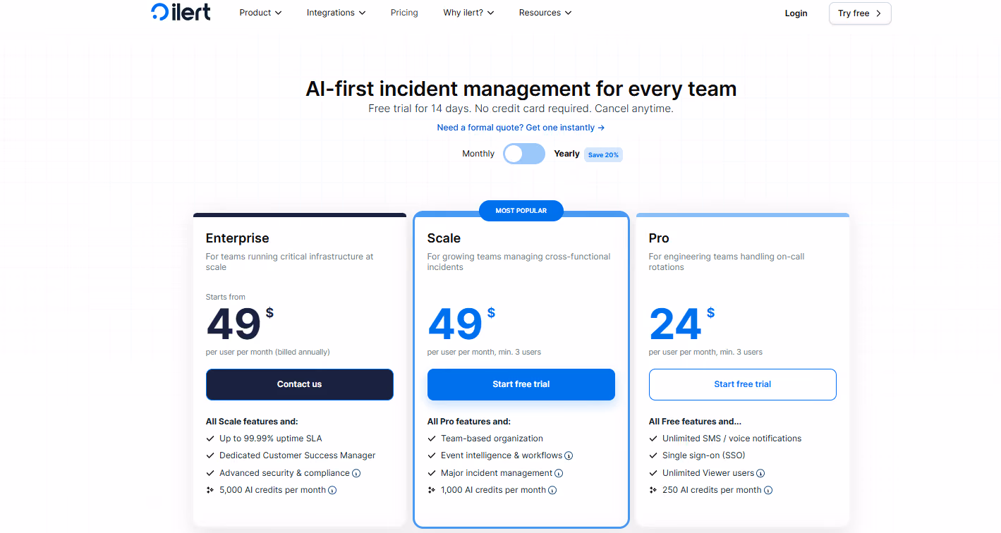Open info icon for 5,000 AI credits

click(332, 490)
